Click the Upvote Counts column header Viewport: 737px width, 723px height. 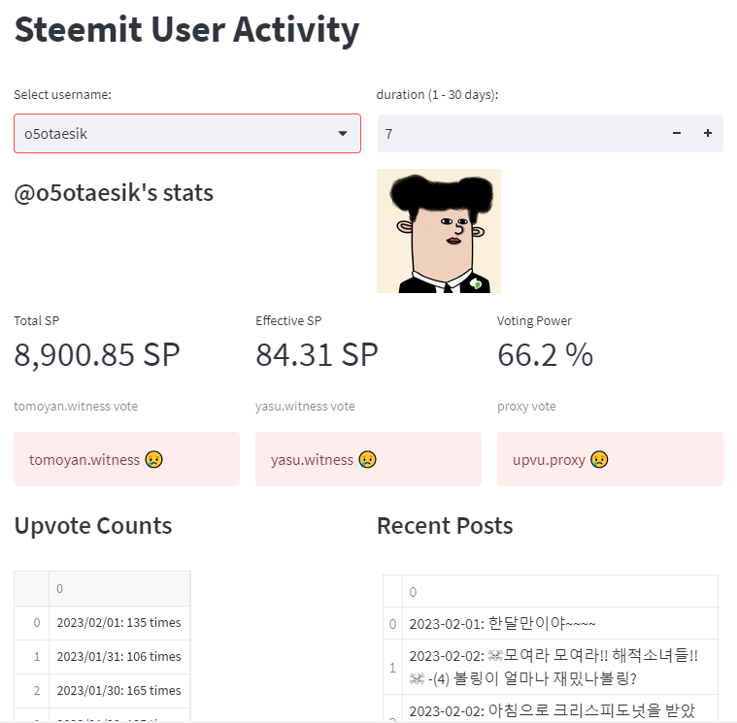tap(118, 589)
